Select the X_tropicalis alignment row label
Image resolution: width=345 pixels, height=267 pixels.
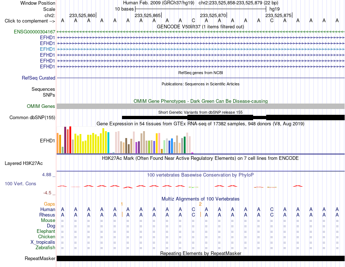tap(43, 242)
